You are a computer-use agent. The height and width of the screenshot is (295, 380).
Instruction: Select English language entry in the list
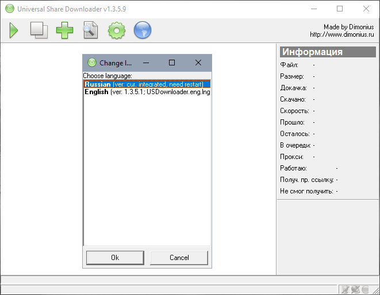click(147, 92)
